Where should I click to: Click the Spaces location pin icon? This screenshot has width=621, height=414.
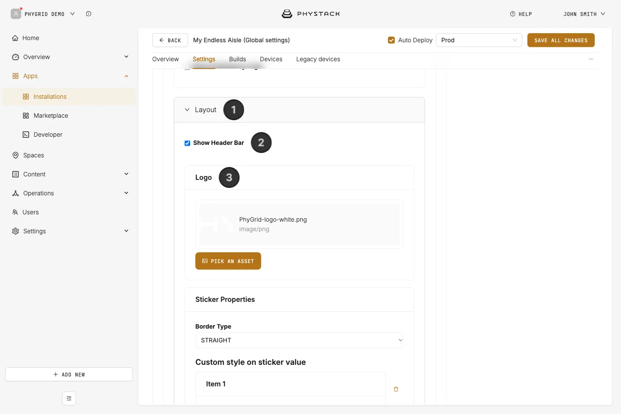point(16,155)
